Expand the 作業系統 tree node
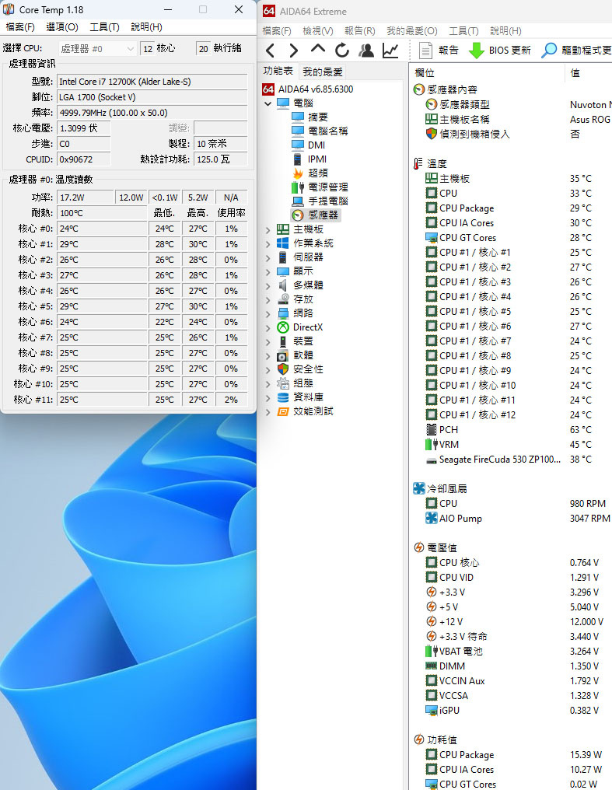Screen dimensions: 612x790 (268, 243)
